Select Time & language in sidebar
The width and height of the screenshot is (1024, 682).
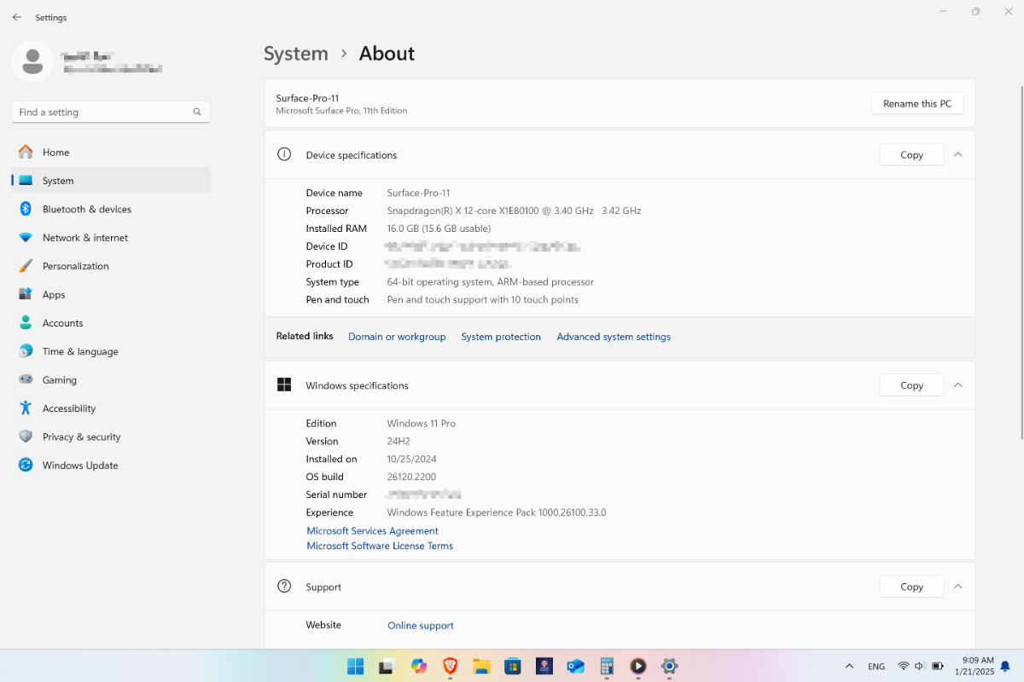coord(79,351)
